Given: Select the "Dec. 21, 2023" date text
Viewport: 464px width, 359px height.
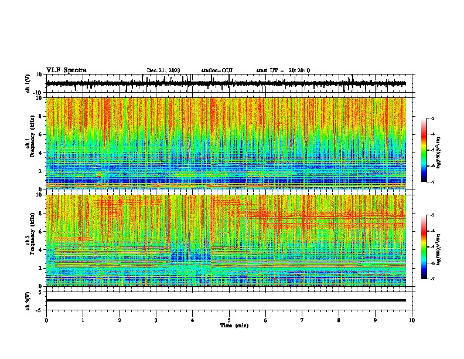Looking at the screenshot, I should click(163, 70).
